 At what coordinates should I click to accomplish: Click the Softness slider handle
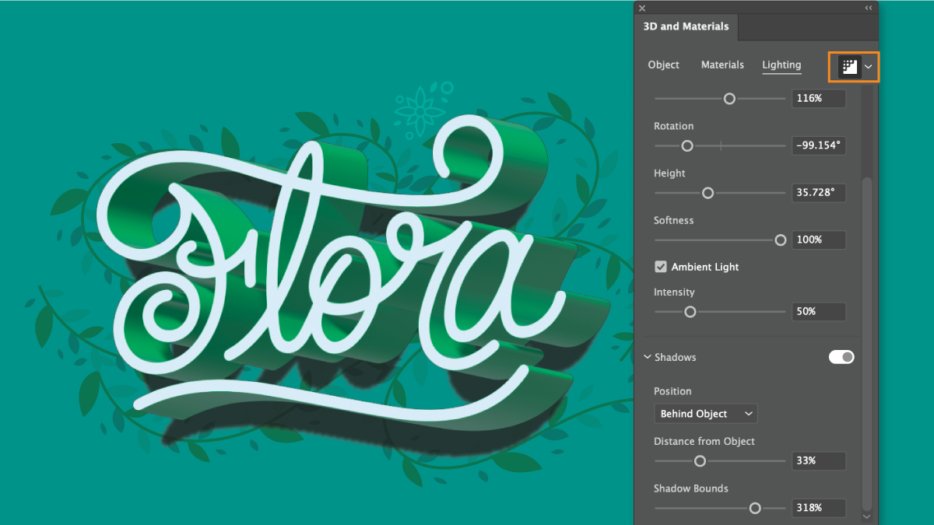click(x=781, y=240)
